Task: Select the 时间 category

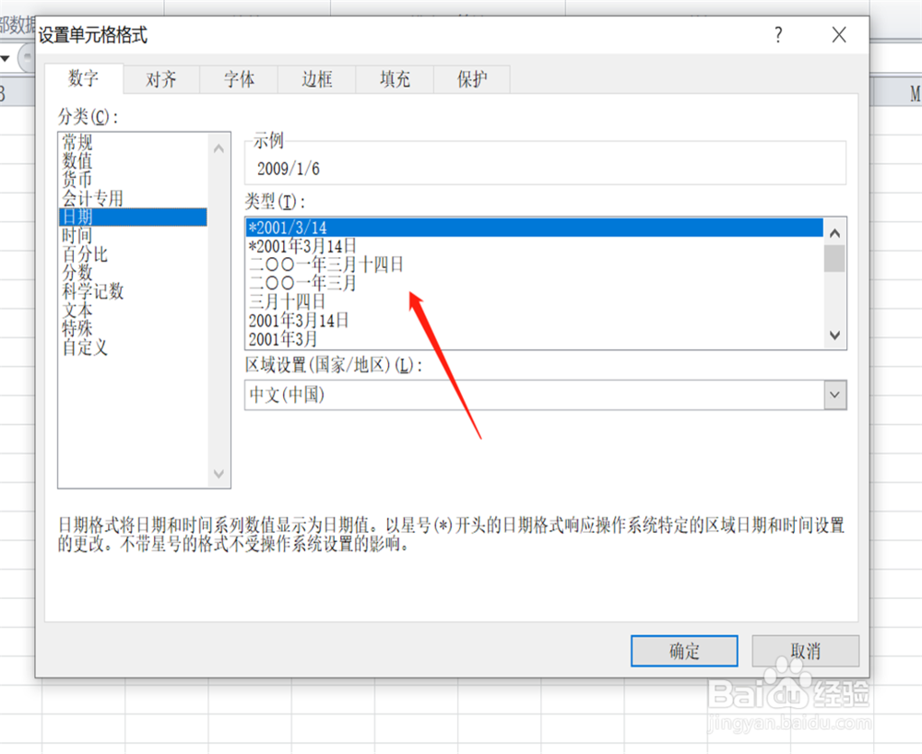Action: tap(133, 236)
